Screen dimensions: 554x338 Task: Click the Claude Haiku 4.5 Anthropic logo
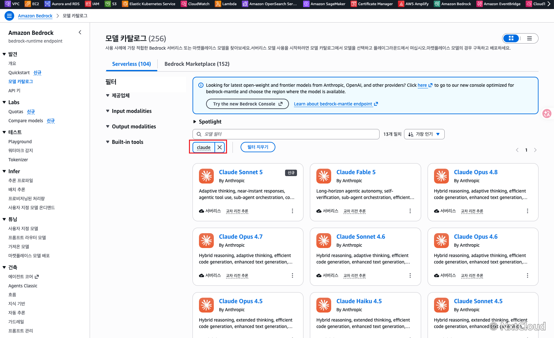(x=324, y=305)
